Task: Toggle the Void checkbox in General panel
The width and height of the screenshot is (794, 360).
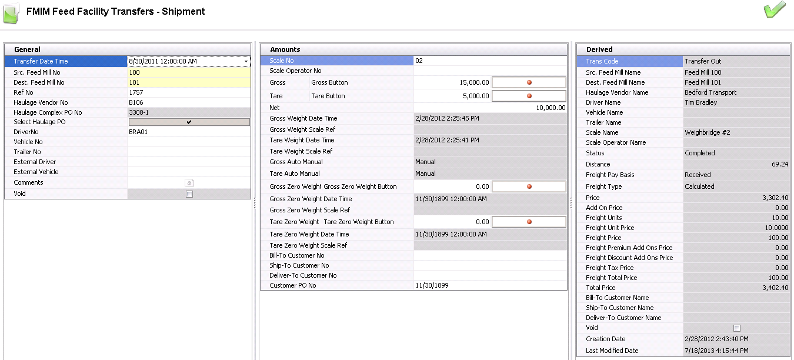Action: 189,194
